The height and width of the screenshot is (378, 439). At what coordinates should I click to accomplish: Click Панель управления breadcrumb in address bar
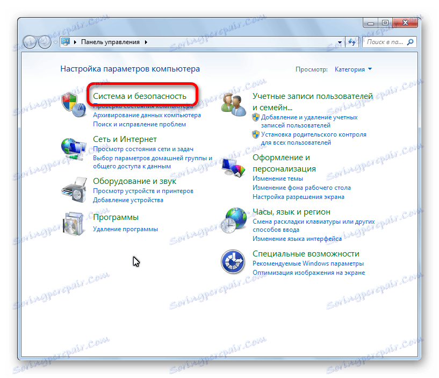point(110,42)
